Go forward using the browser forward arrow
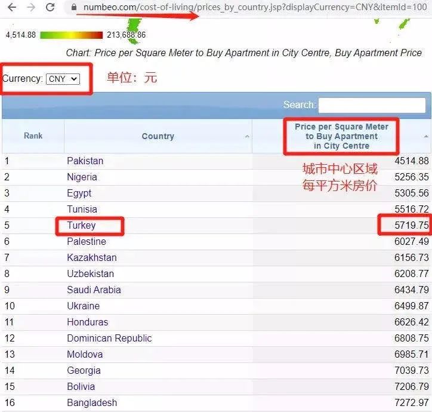The height and width of the screenshot is (412, 432). [x=31, y=7]
